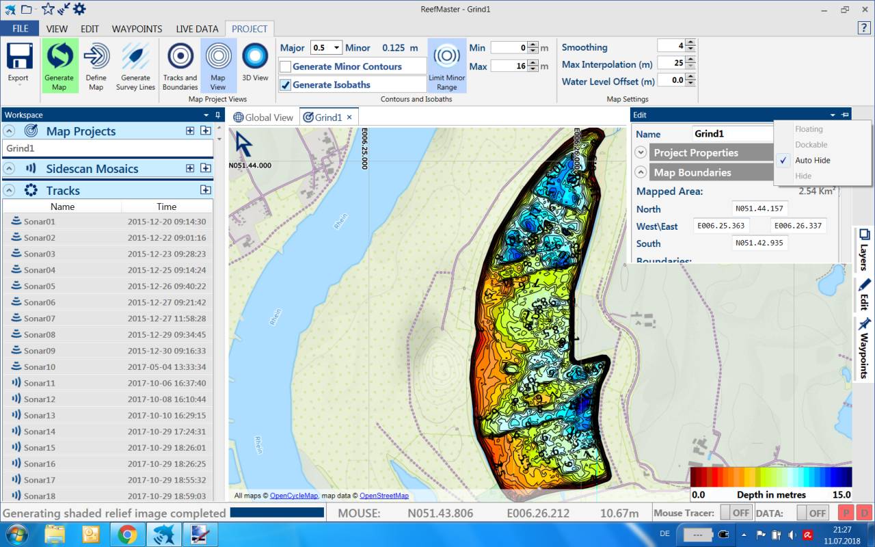Image resolution: width=875 pixels, height=547 pixels.
Task: Open the Edit panel options dropdown arrow
Action: [833, 115]
